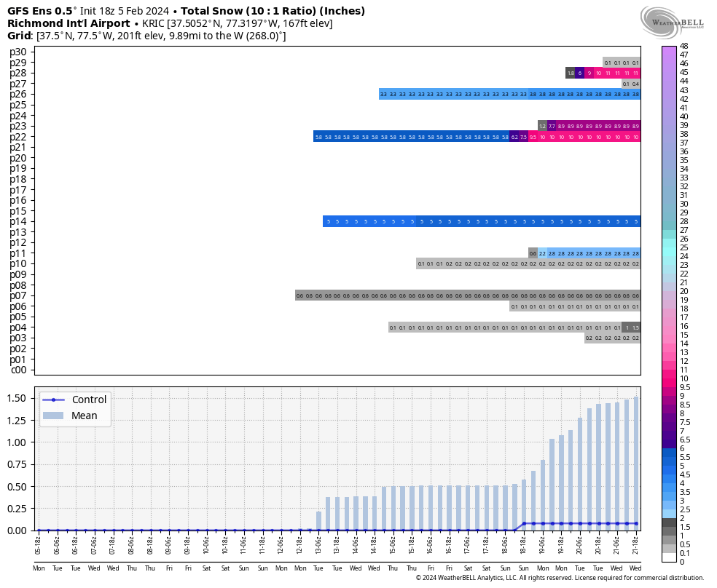This screenshot has height=588, width=717.
Task: Click the p30 ensemble member label
Action: pyautogui.click(x=18, y=52)
